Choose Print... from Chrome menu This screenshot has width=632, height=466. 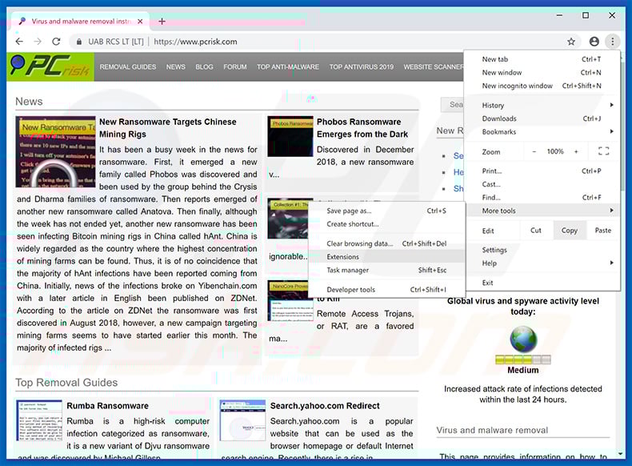tap(542, 171)
